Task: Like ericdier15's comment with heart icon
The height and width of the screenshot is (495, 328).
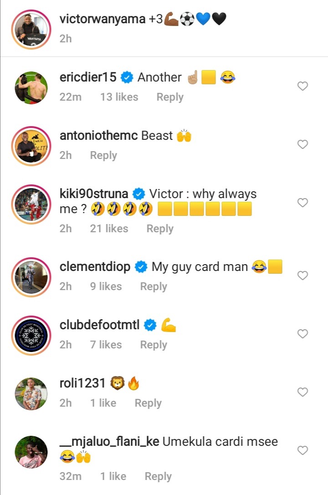Action: pos(302,86)
